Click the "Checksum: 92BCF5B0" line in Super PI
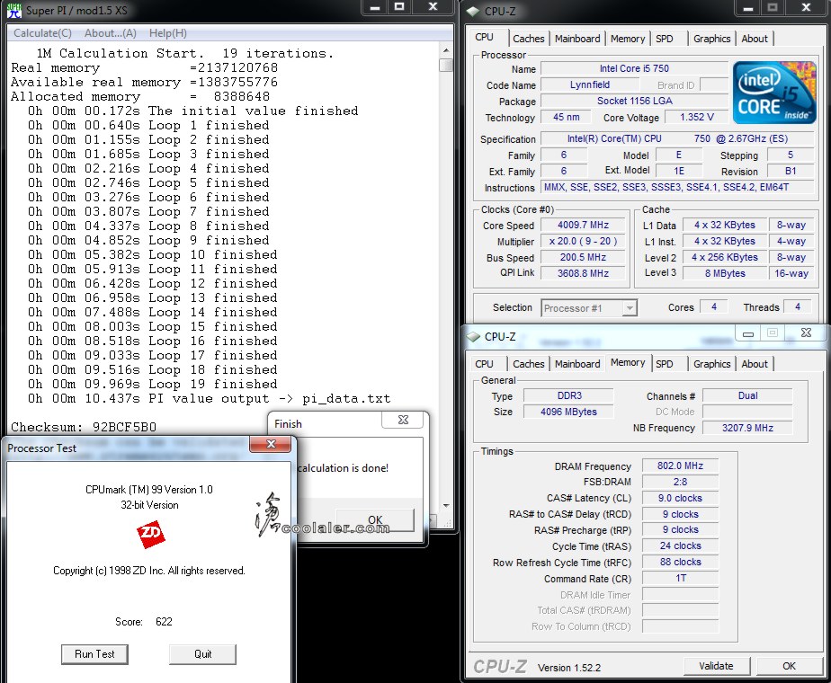The height and width of the screenshot is (683, 831). tap(84, 427)
